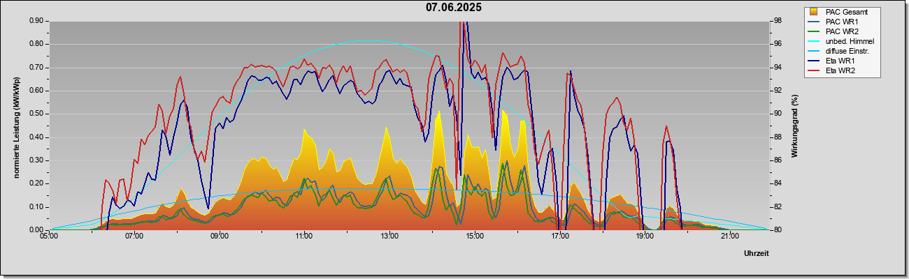Click the PAC WR1 legend line marker

click(814, 22)
